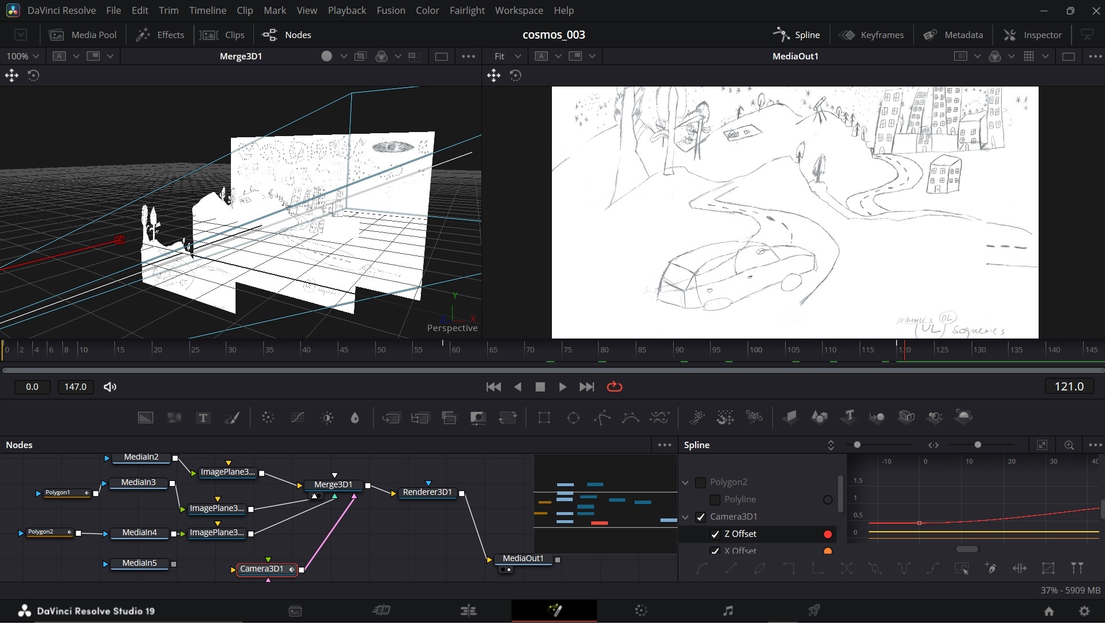Enable the Polygon2 checkbox
The width and height of the screenshot is (1105, 624).
tap(700, 482)
